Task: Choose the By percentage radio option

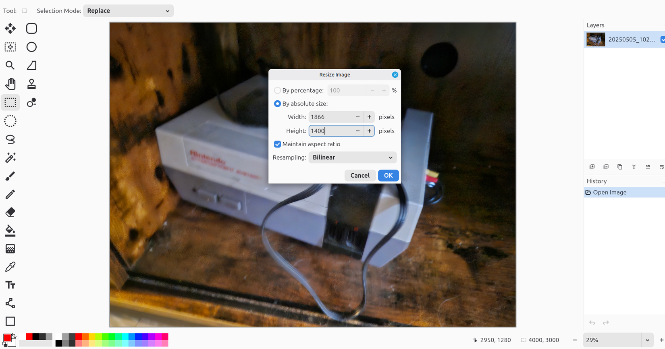Action: click(277, 90)
